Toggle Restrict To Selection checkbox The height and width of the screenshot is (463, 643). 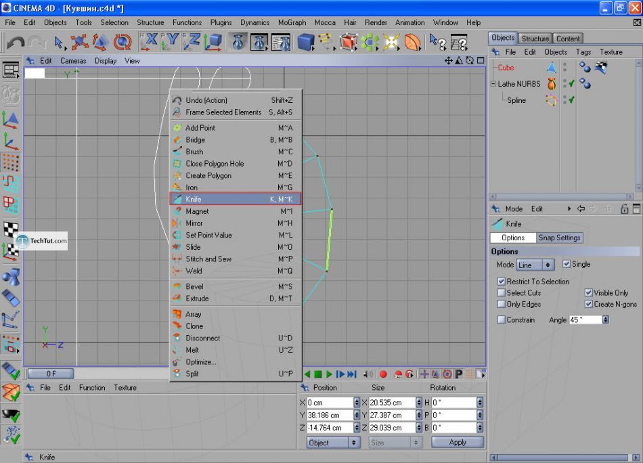(501, 282)
